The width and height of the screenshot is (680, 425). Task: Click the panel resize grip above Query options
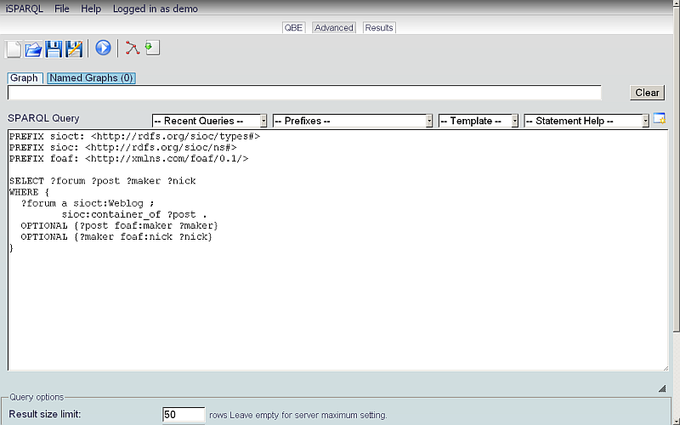(662, 388)
